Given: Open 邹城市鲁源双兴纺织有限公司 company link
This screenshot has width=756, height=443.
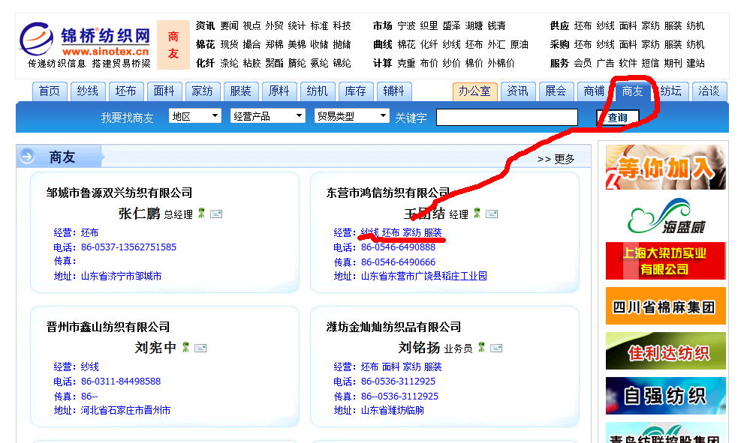Looking at the screenshot, I should pos(119,193).
